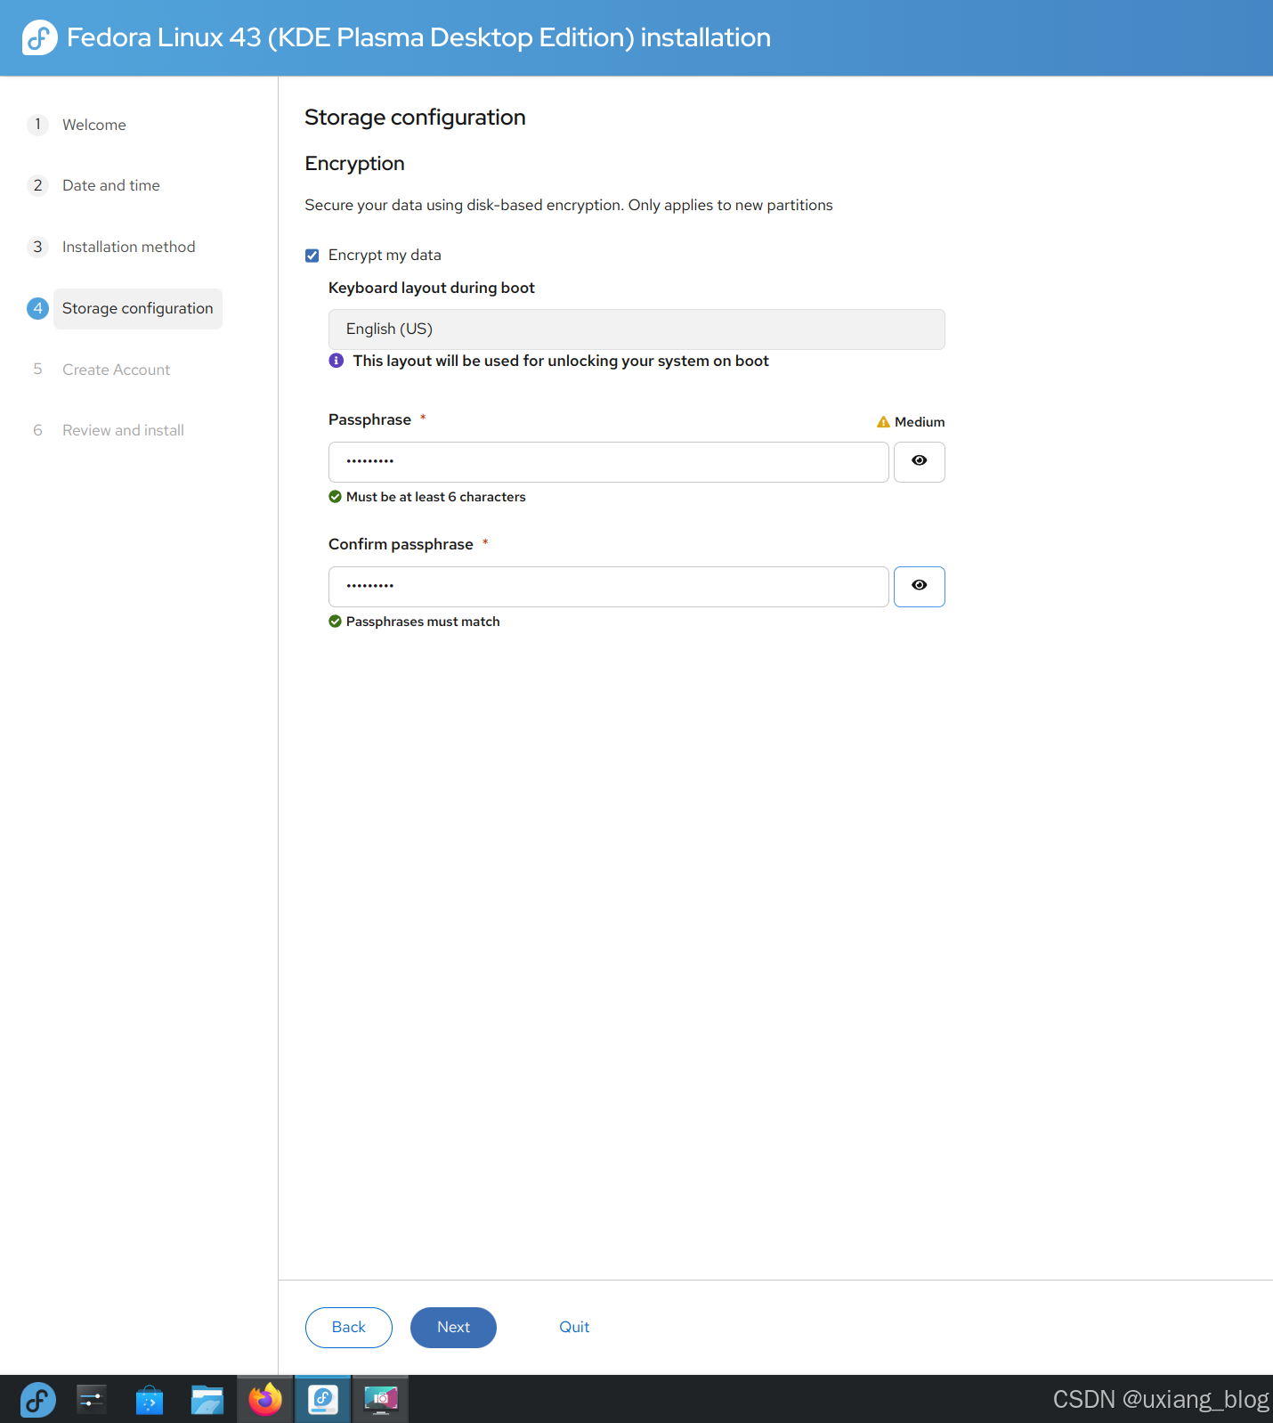Select the Review and install step
This screenshot has height=1423, width=1273.
(x=124, y=430)
